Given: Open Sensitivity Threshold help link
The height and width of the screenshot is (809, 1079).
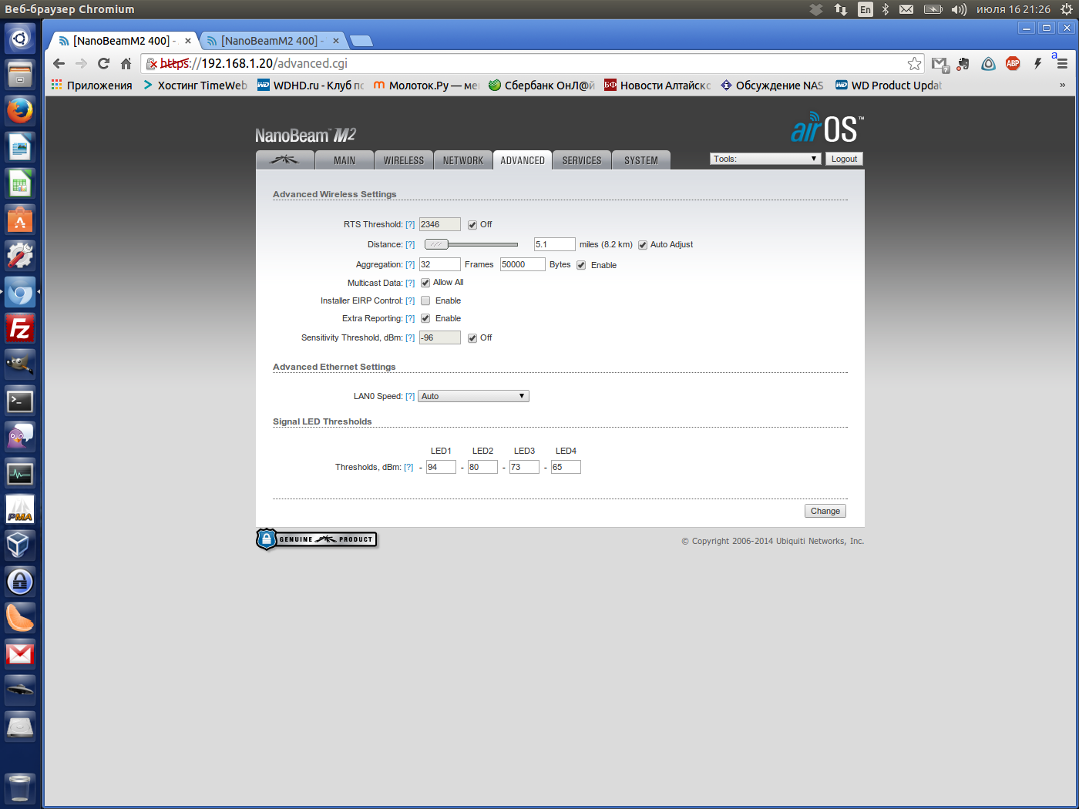Looking at the screenshot, I should 410,338.
